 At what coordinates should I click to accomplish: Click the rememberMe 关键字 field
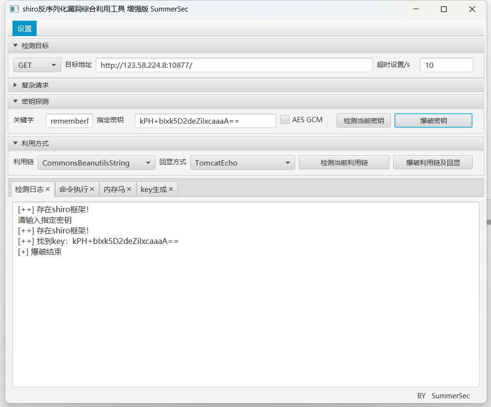69,120
